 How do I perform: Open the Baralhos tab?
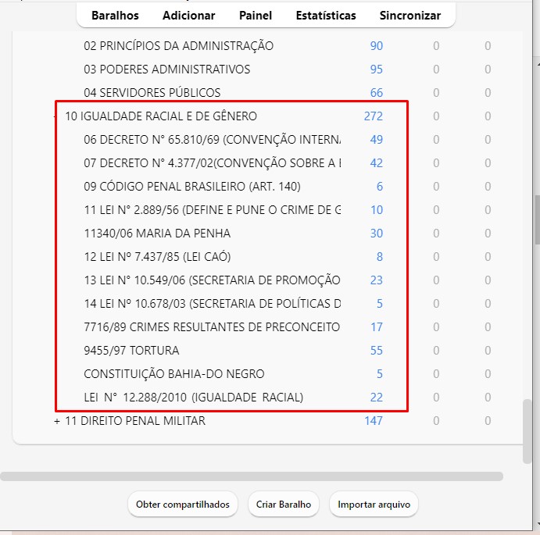pyautogui.click(x=115, y=16)
